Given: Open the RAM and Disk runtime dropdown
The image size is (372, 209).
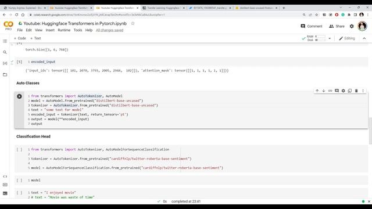Looking at the screenshot, I should pyautogui.click(x=330, y=38).
